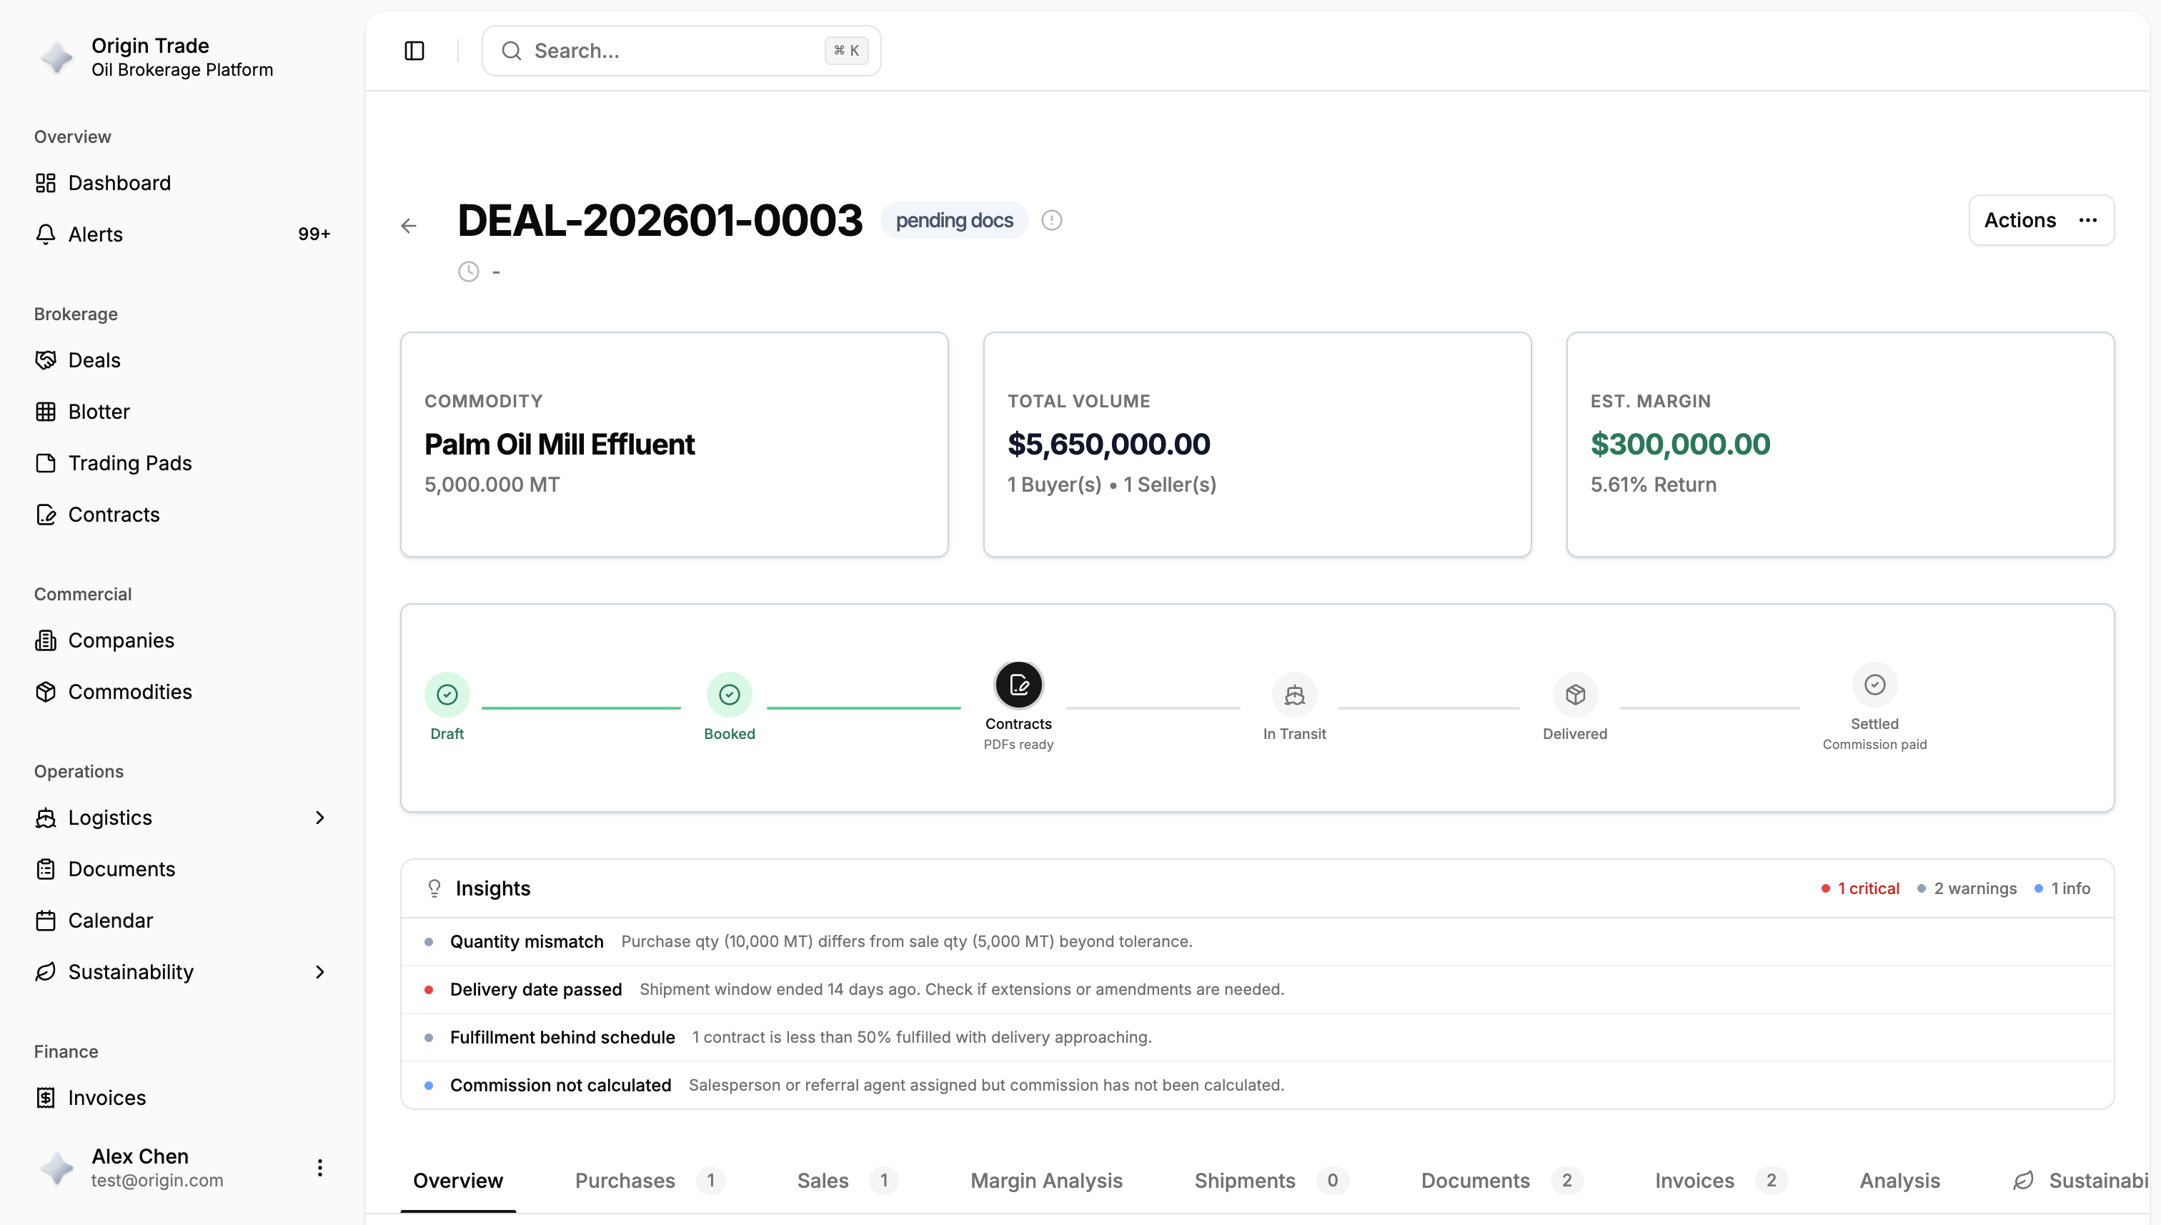Switch to the Shipments tab
Screen dimensions: 2161x1225
coord(1244,1181)
